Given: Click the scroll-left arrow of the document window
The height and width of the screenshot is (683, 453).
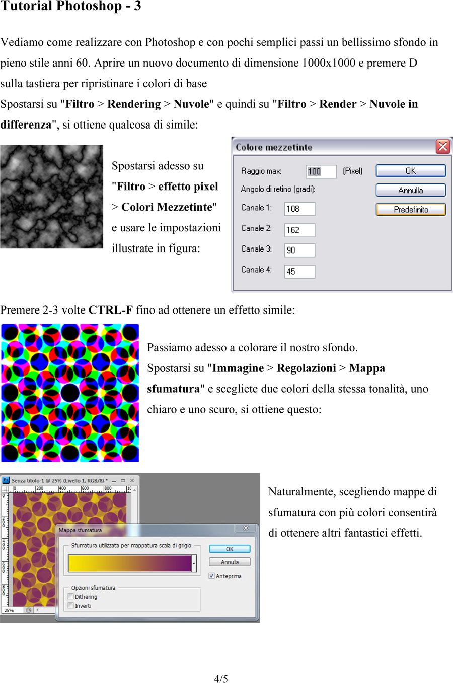Looking at the screenshot, I should [37, 610].
